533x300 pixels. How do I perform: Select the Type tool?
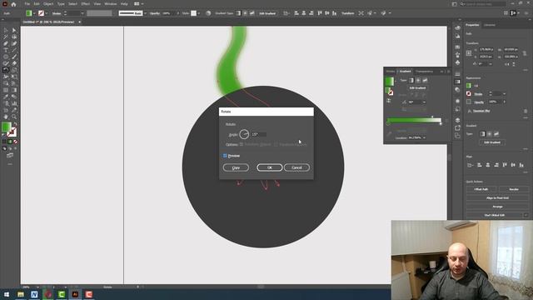tap(6, 50)
